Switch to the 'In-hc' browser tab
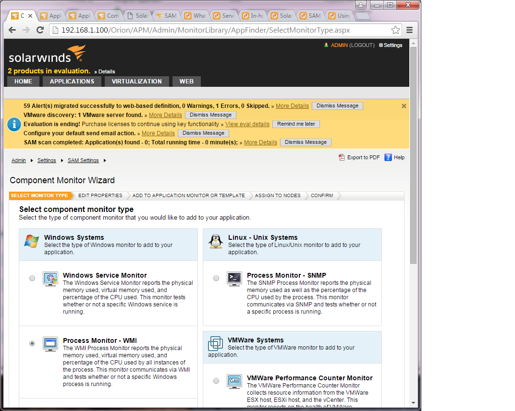Screen dimensions: 515x411 tap(253, 16)
